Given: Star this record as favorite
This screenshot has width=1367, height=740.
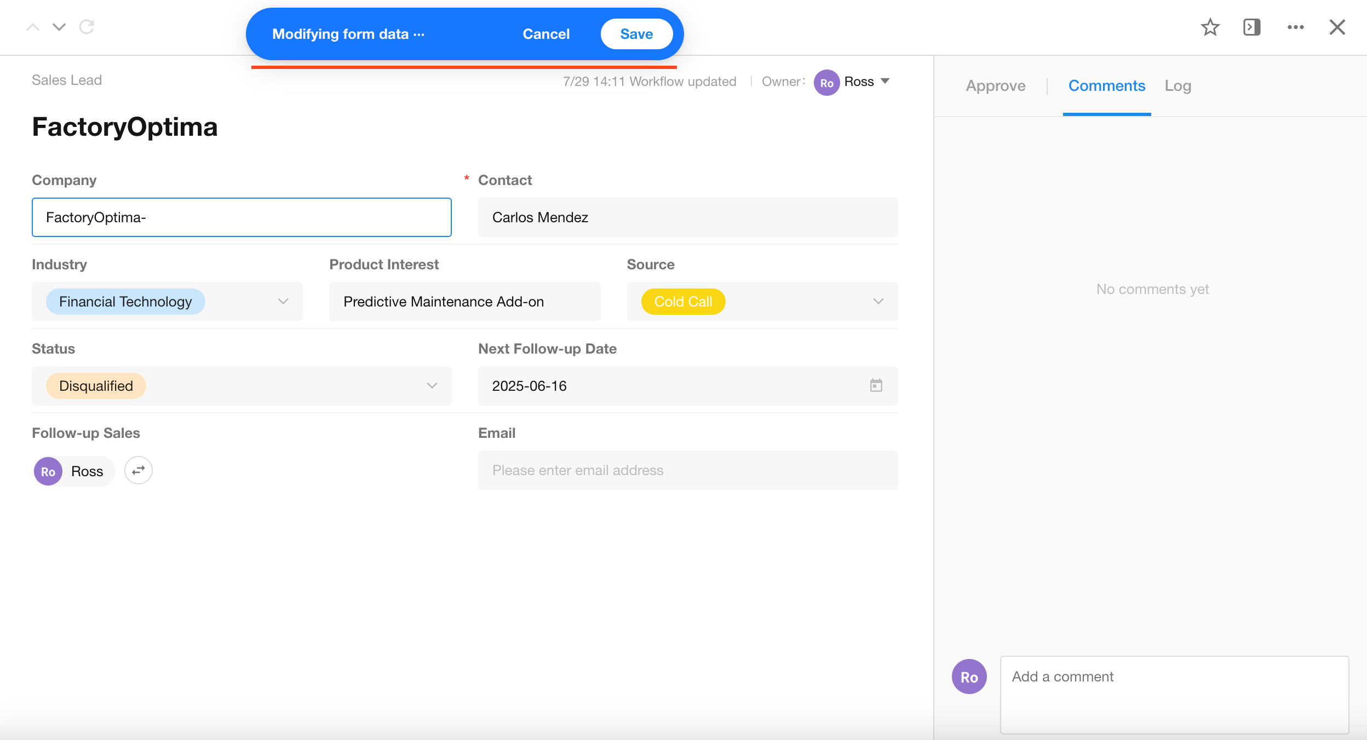Looking at the screenshot, I should click(x=1210, y=27).
